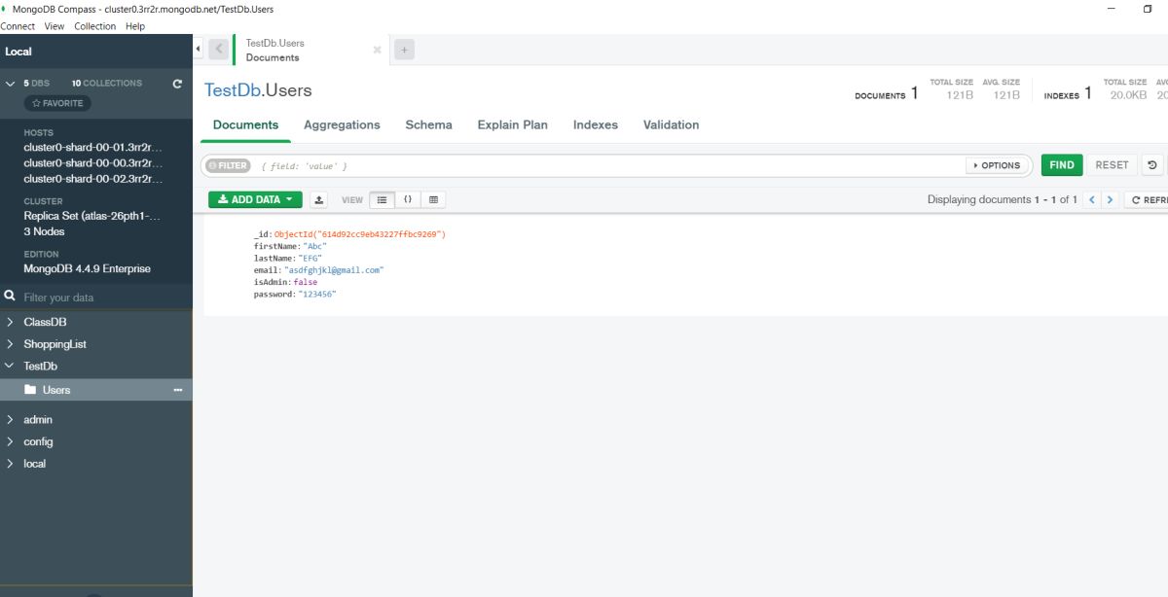Click the search icon in the sidebar filter

tap(10, 297)
